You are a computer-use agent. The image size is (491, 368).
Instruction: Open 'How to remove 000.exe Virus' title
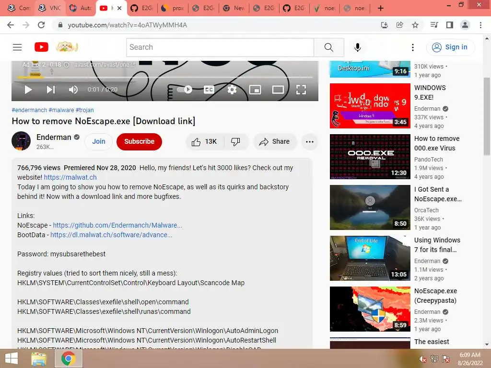(x=437, y=143)
